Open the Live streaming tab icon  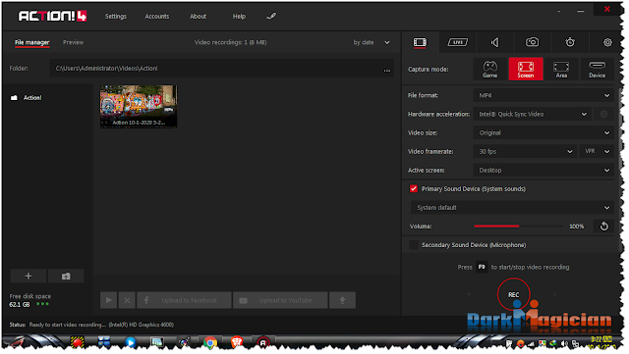coord(458,42)
